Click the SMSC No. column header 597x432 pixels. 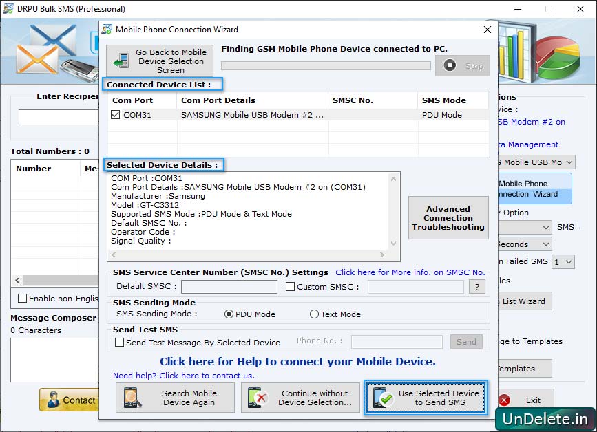tap(373, 100)
